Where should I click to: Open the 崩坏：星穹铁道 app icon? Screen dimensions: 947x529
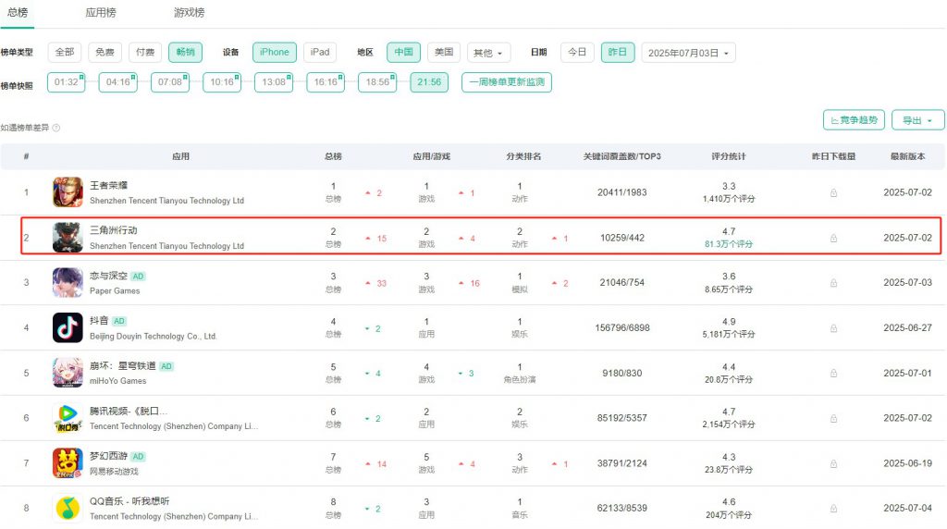pos(68,373)
